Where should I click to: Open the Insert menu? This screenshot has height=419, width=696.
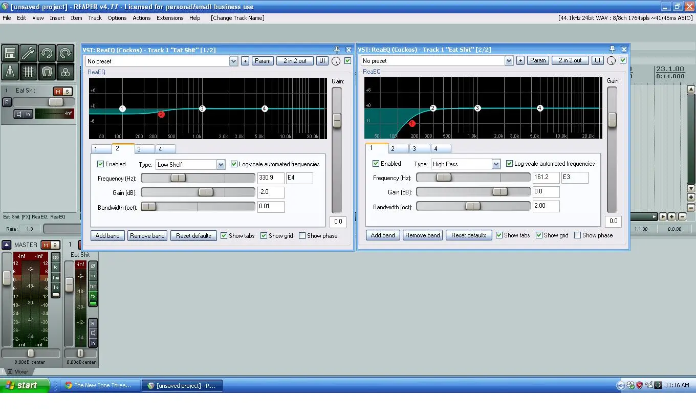[x=57, y=18]
